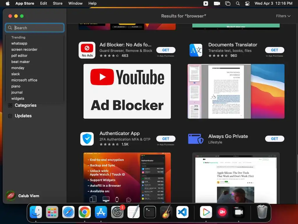Screen dimensions: 298x224
Task: Get the Documents Translator app
Action: tap(274, 50)
